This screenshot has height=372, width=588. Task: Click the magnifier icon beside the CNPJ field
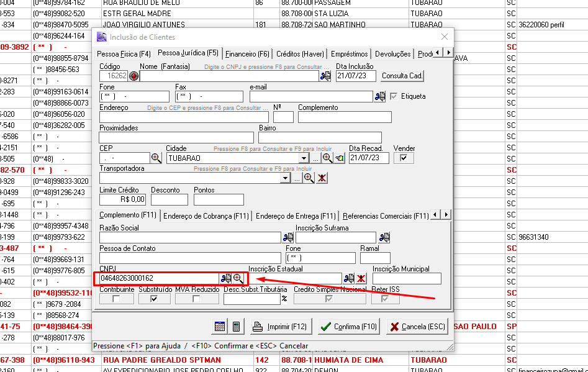tap(238, 278)
